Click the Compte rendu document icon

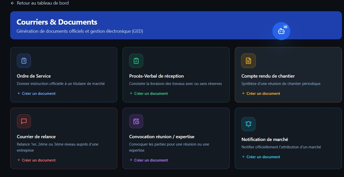(x=248, y=61)
